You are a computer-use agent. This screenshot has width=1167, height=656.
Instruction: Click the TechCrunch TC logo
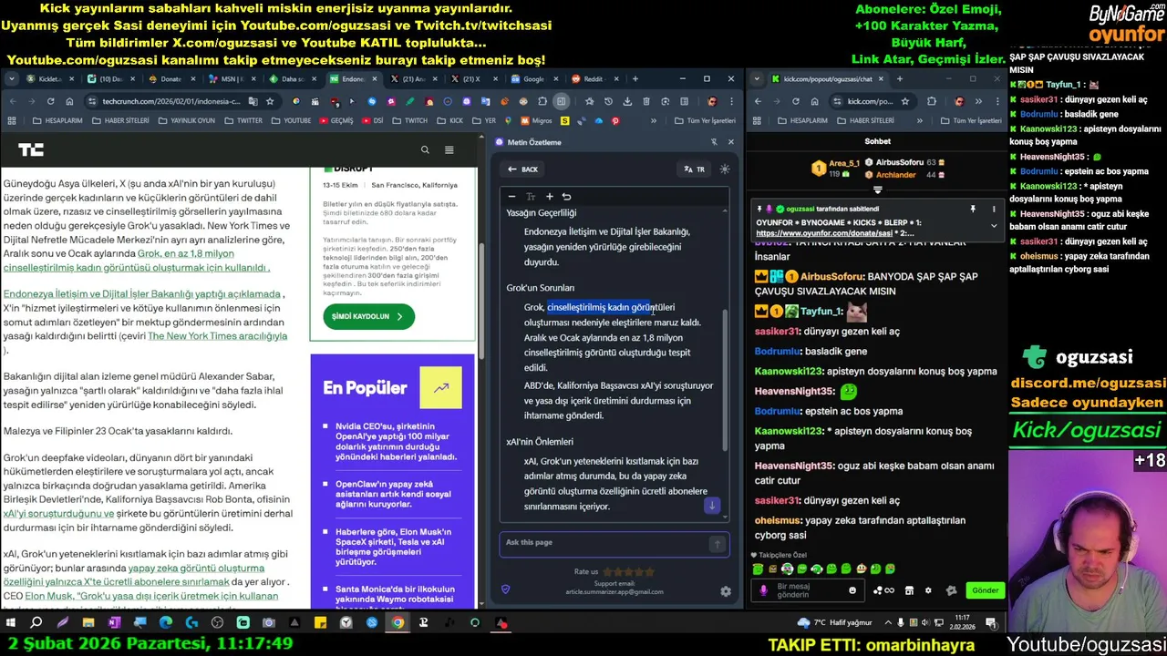click(30, 149)
